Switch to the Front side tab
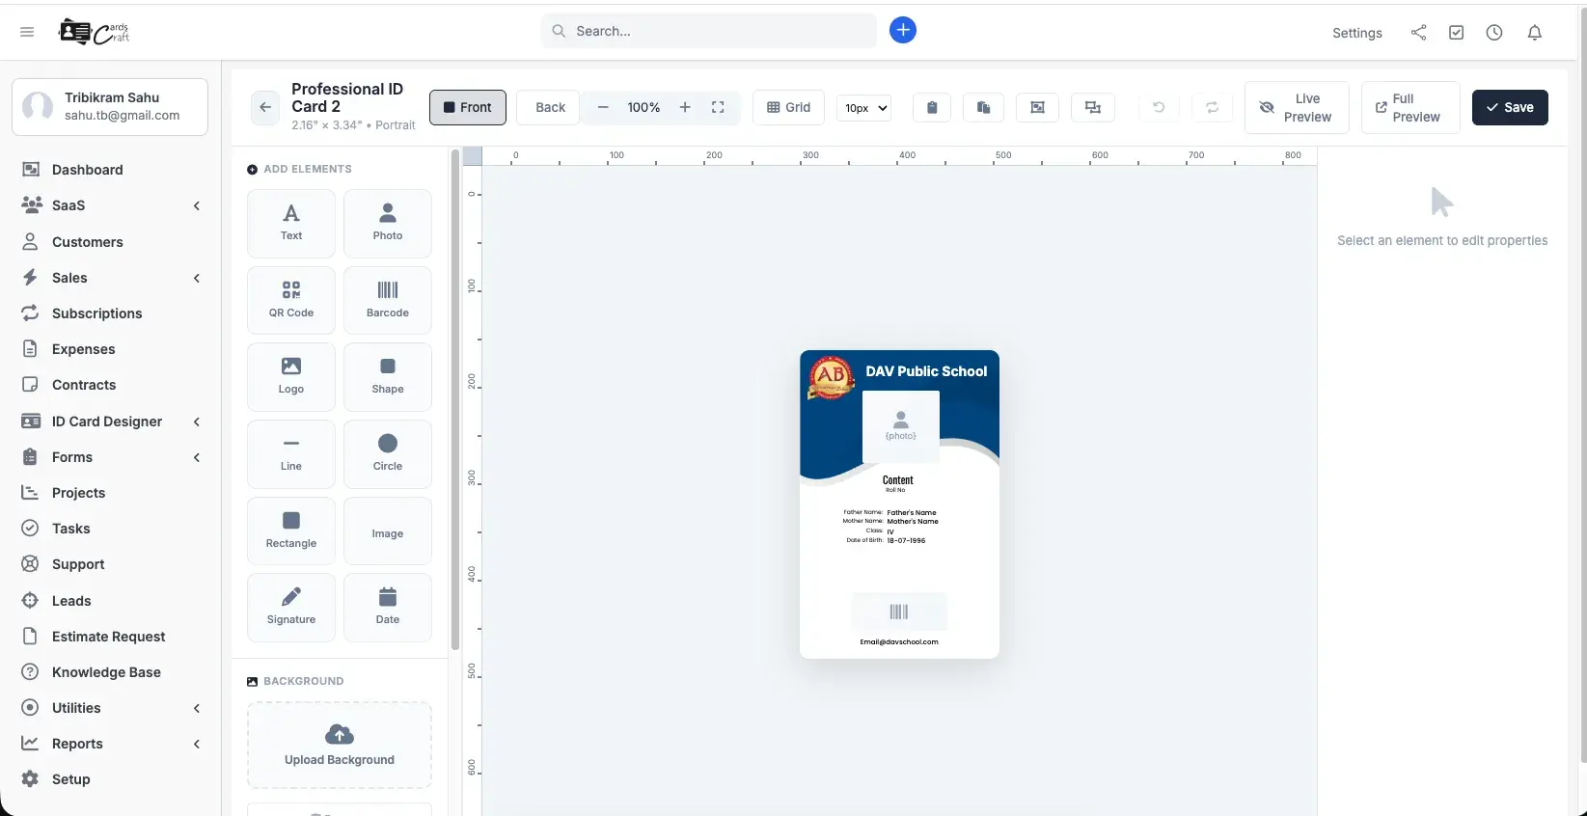The image size is (1587, 816). click(x=468, y=107)
